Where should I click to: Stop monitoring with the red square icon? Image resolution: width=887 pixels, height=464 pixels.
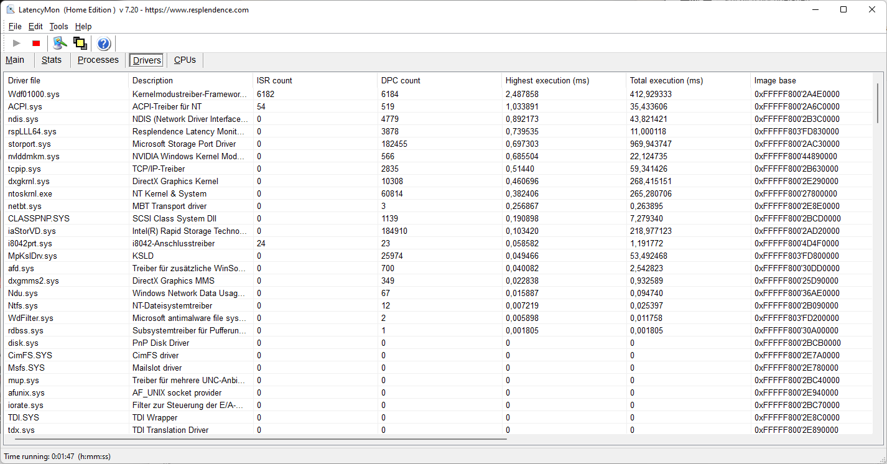(36, 43)
